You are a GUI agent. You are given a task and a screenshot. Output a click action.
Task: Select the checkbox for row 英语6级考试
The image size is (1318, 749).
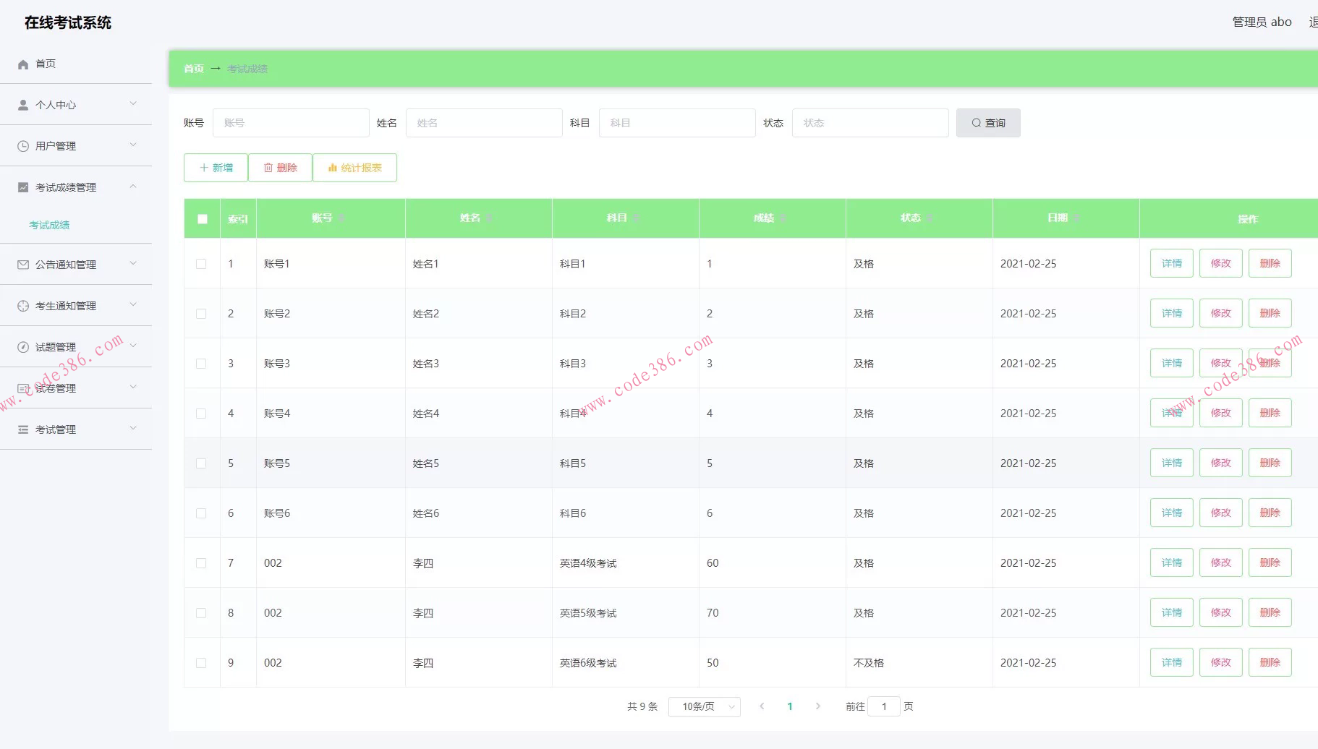[x=201, y=664]
